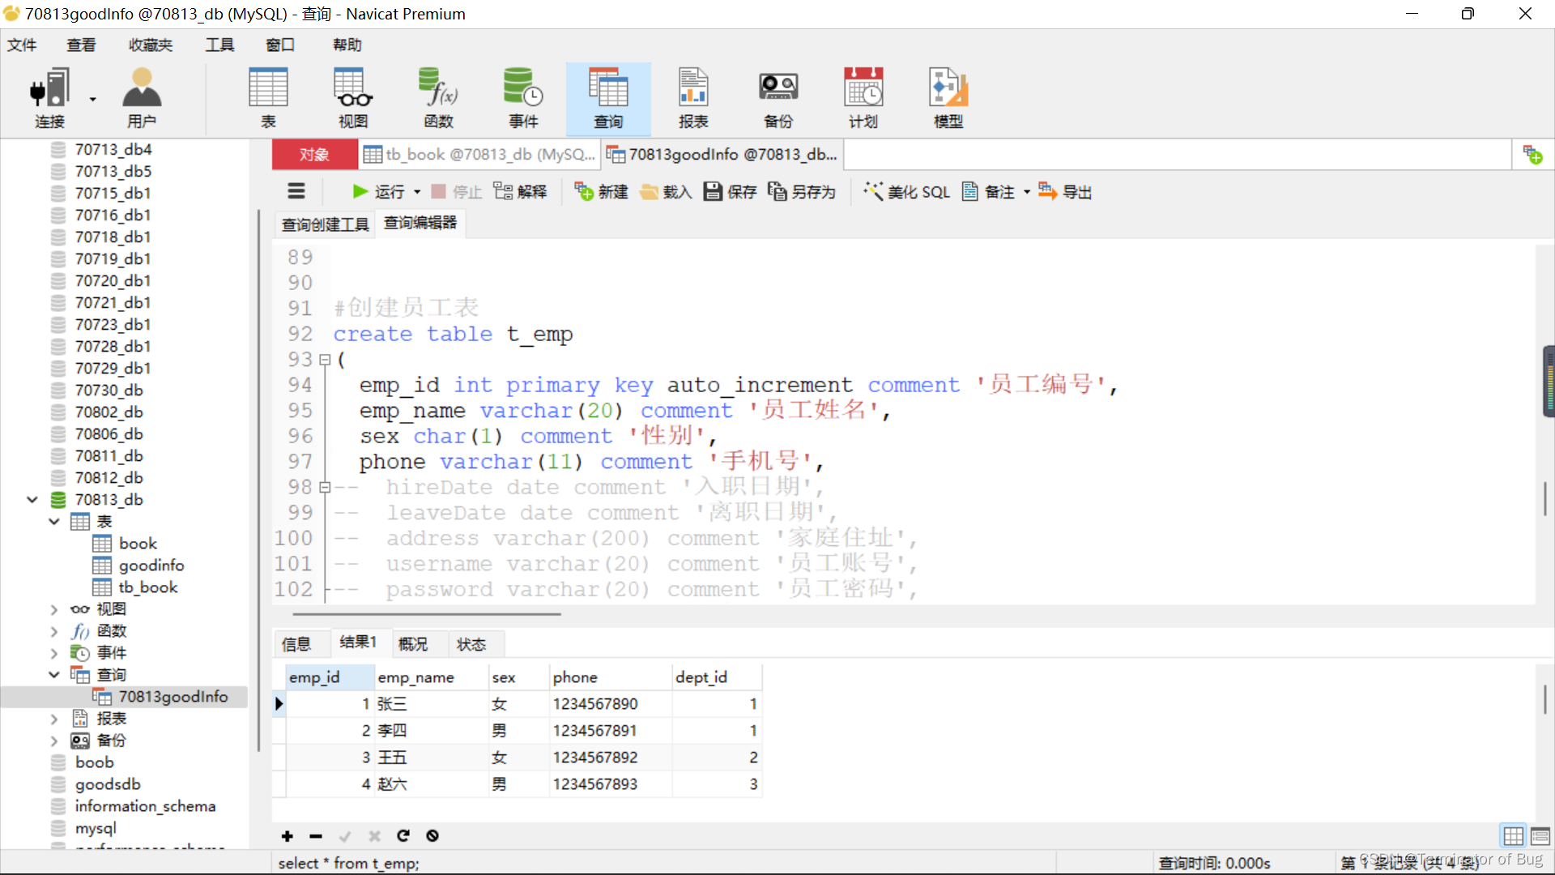Expand the 视图 views node
Image resolution: width=1555 pixels, height=875 pixels.
coord(53,609)
